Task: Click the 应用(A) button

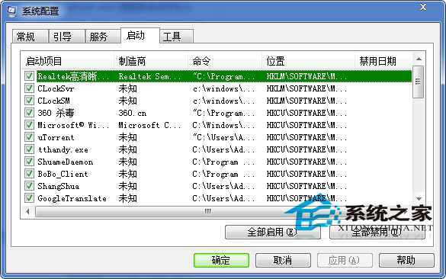Action: click(345, 260)
